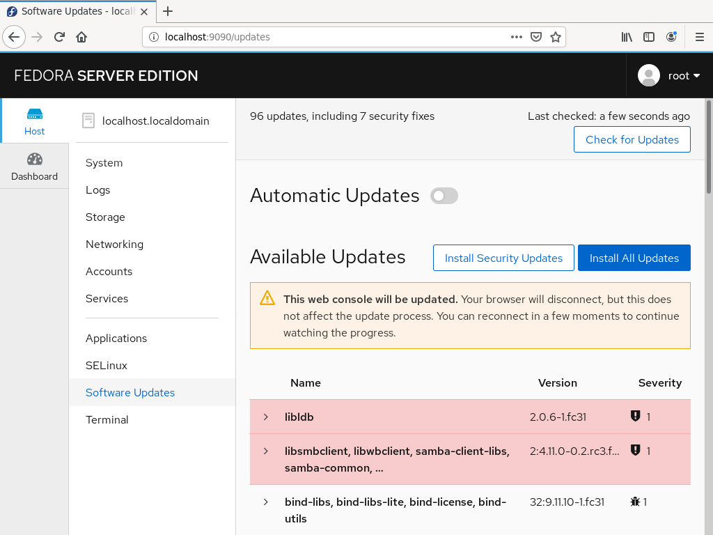
Task: Click bind-libs bug severity icon
Action: coord(635,502)
